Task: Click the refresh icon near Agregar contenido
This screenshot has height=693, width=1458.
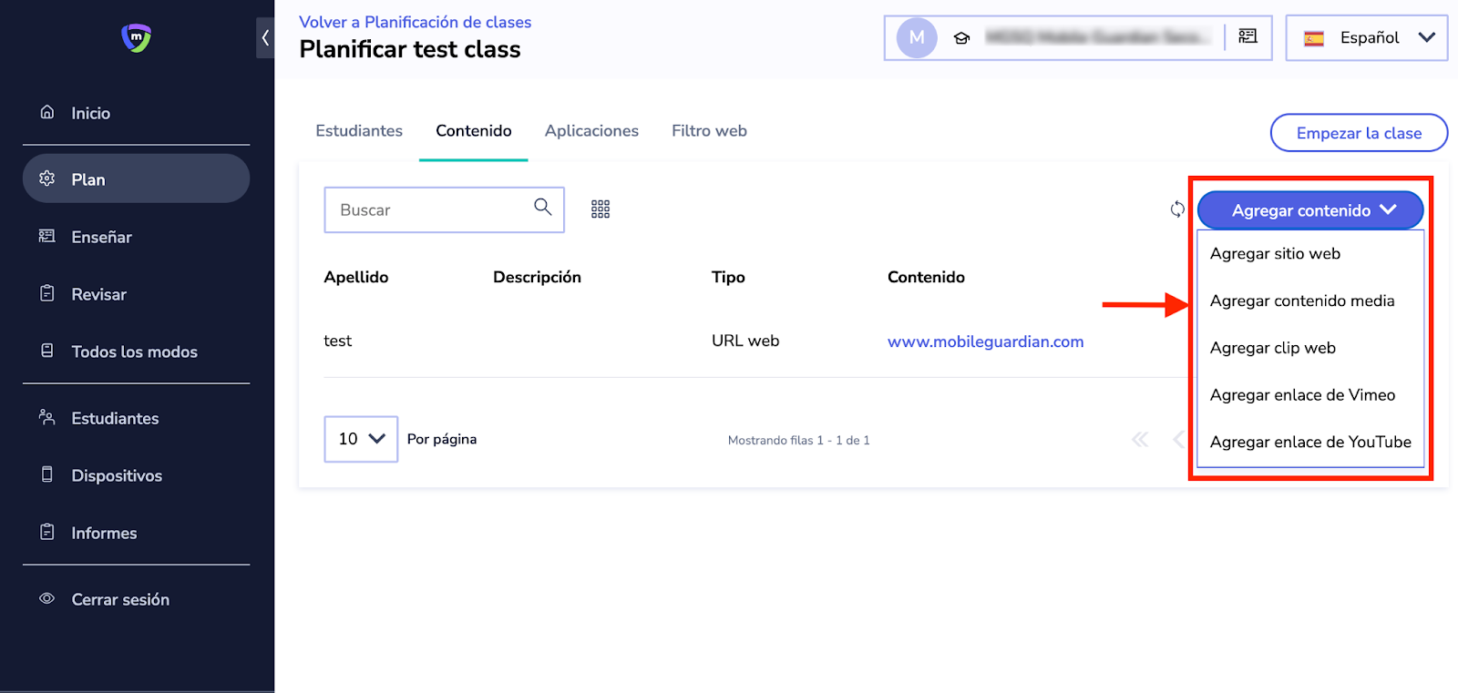Action: [x=1177, y=209]
